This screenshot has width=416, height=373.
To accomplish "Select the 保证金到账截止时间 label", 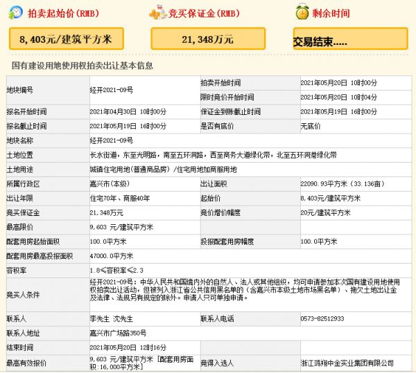I will click(231, 111).
